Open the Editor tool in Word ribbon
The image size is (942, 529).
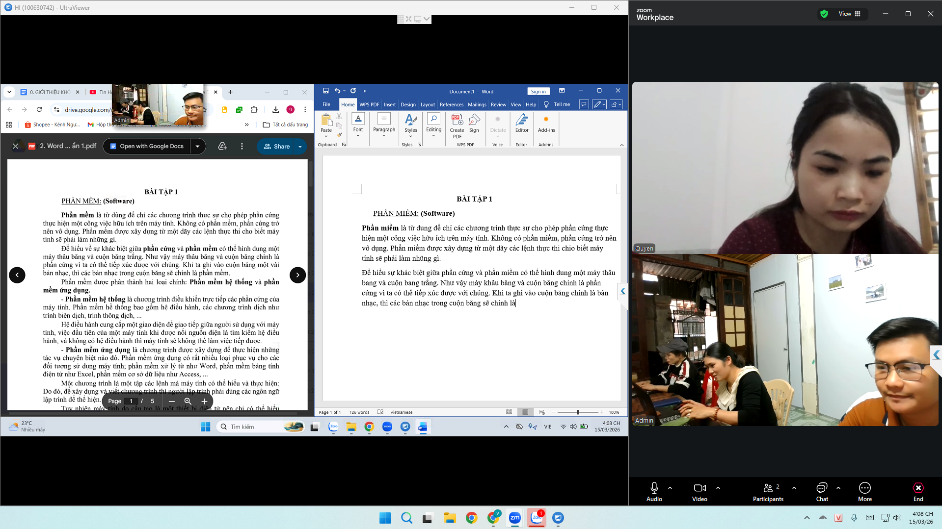[521, 124]
